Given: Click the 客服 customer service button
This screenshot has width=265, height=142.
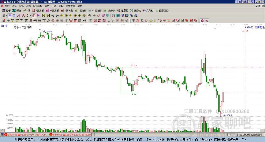Looking at the screenshot, I should tap(239, 2).
